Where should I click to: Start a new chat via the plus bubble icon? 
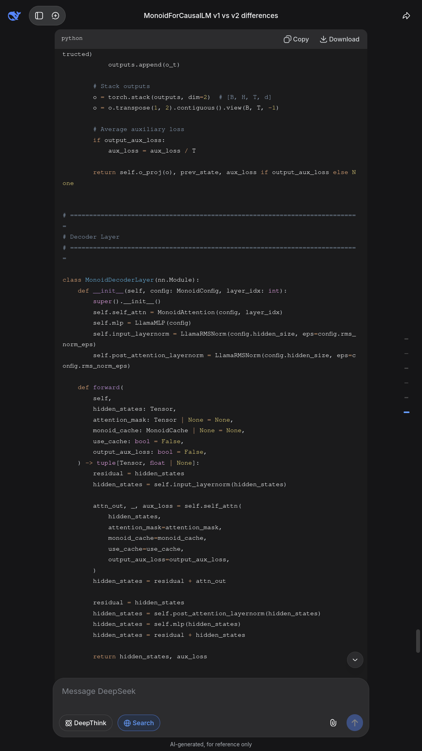55,16
